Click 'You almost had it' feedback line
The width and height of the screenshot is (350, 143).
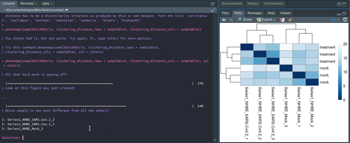(x=79, y=38)
